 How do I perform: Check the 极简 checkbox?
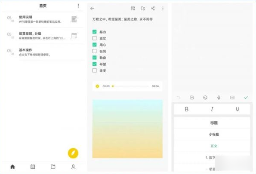click(x=95, y=51)
